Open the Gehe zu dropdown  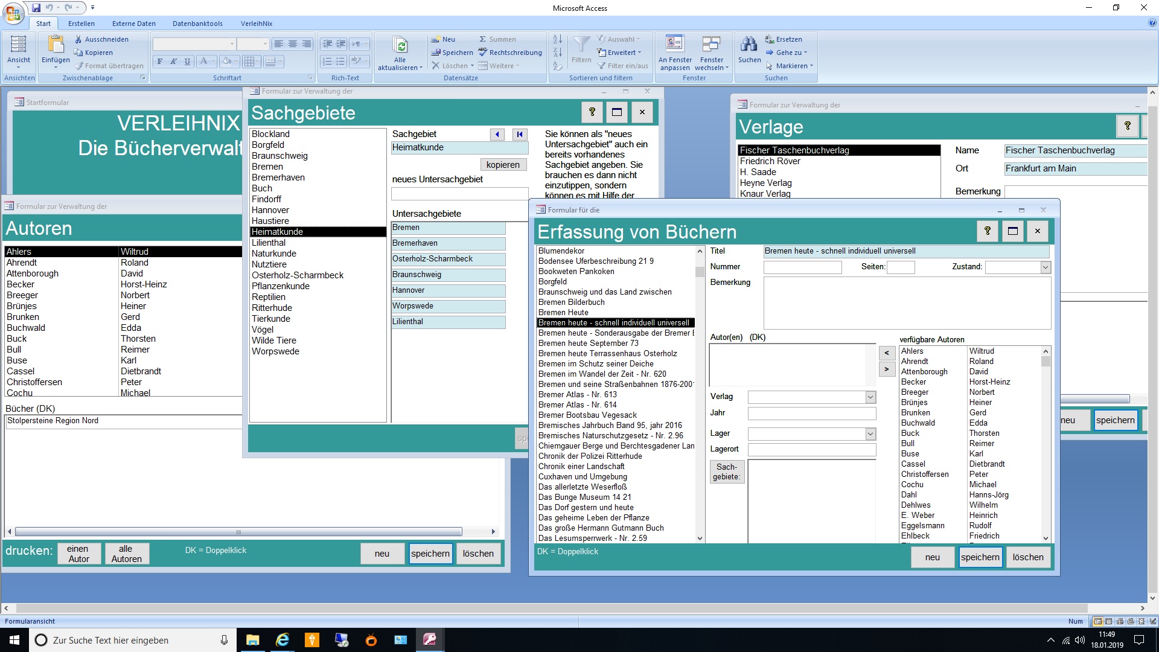787,53
